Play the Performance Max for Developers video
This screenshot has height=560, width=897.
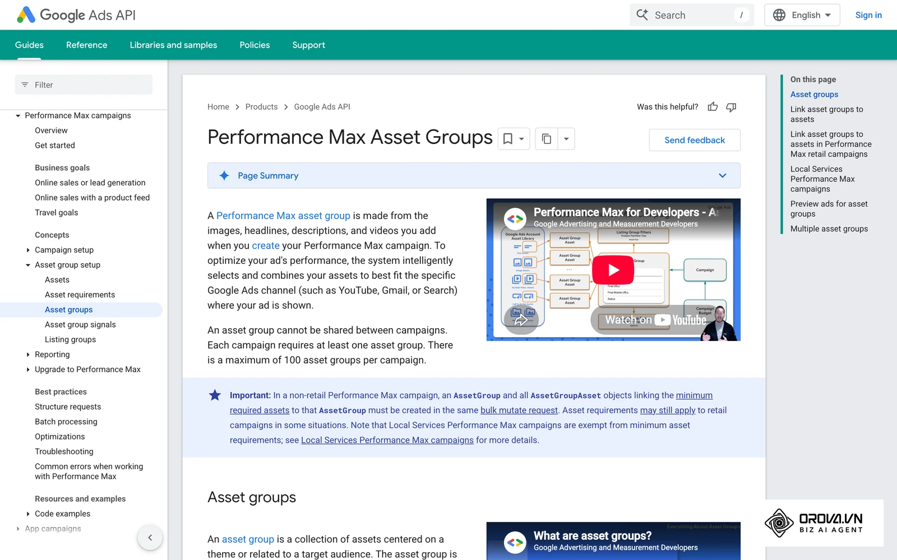613,270
